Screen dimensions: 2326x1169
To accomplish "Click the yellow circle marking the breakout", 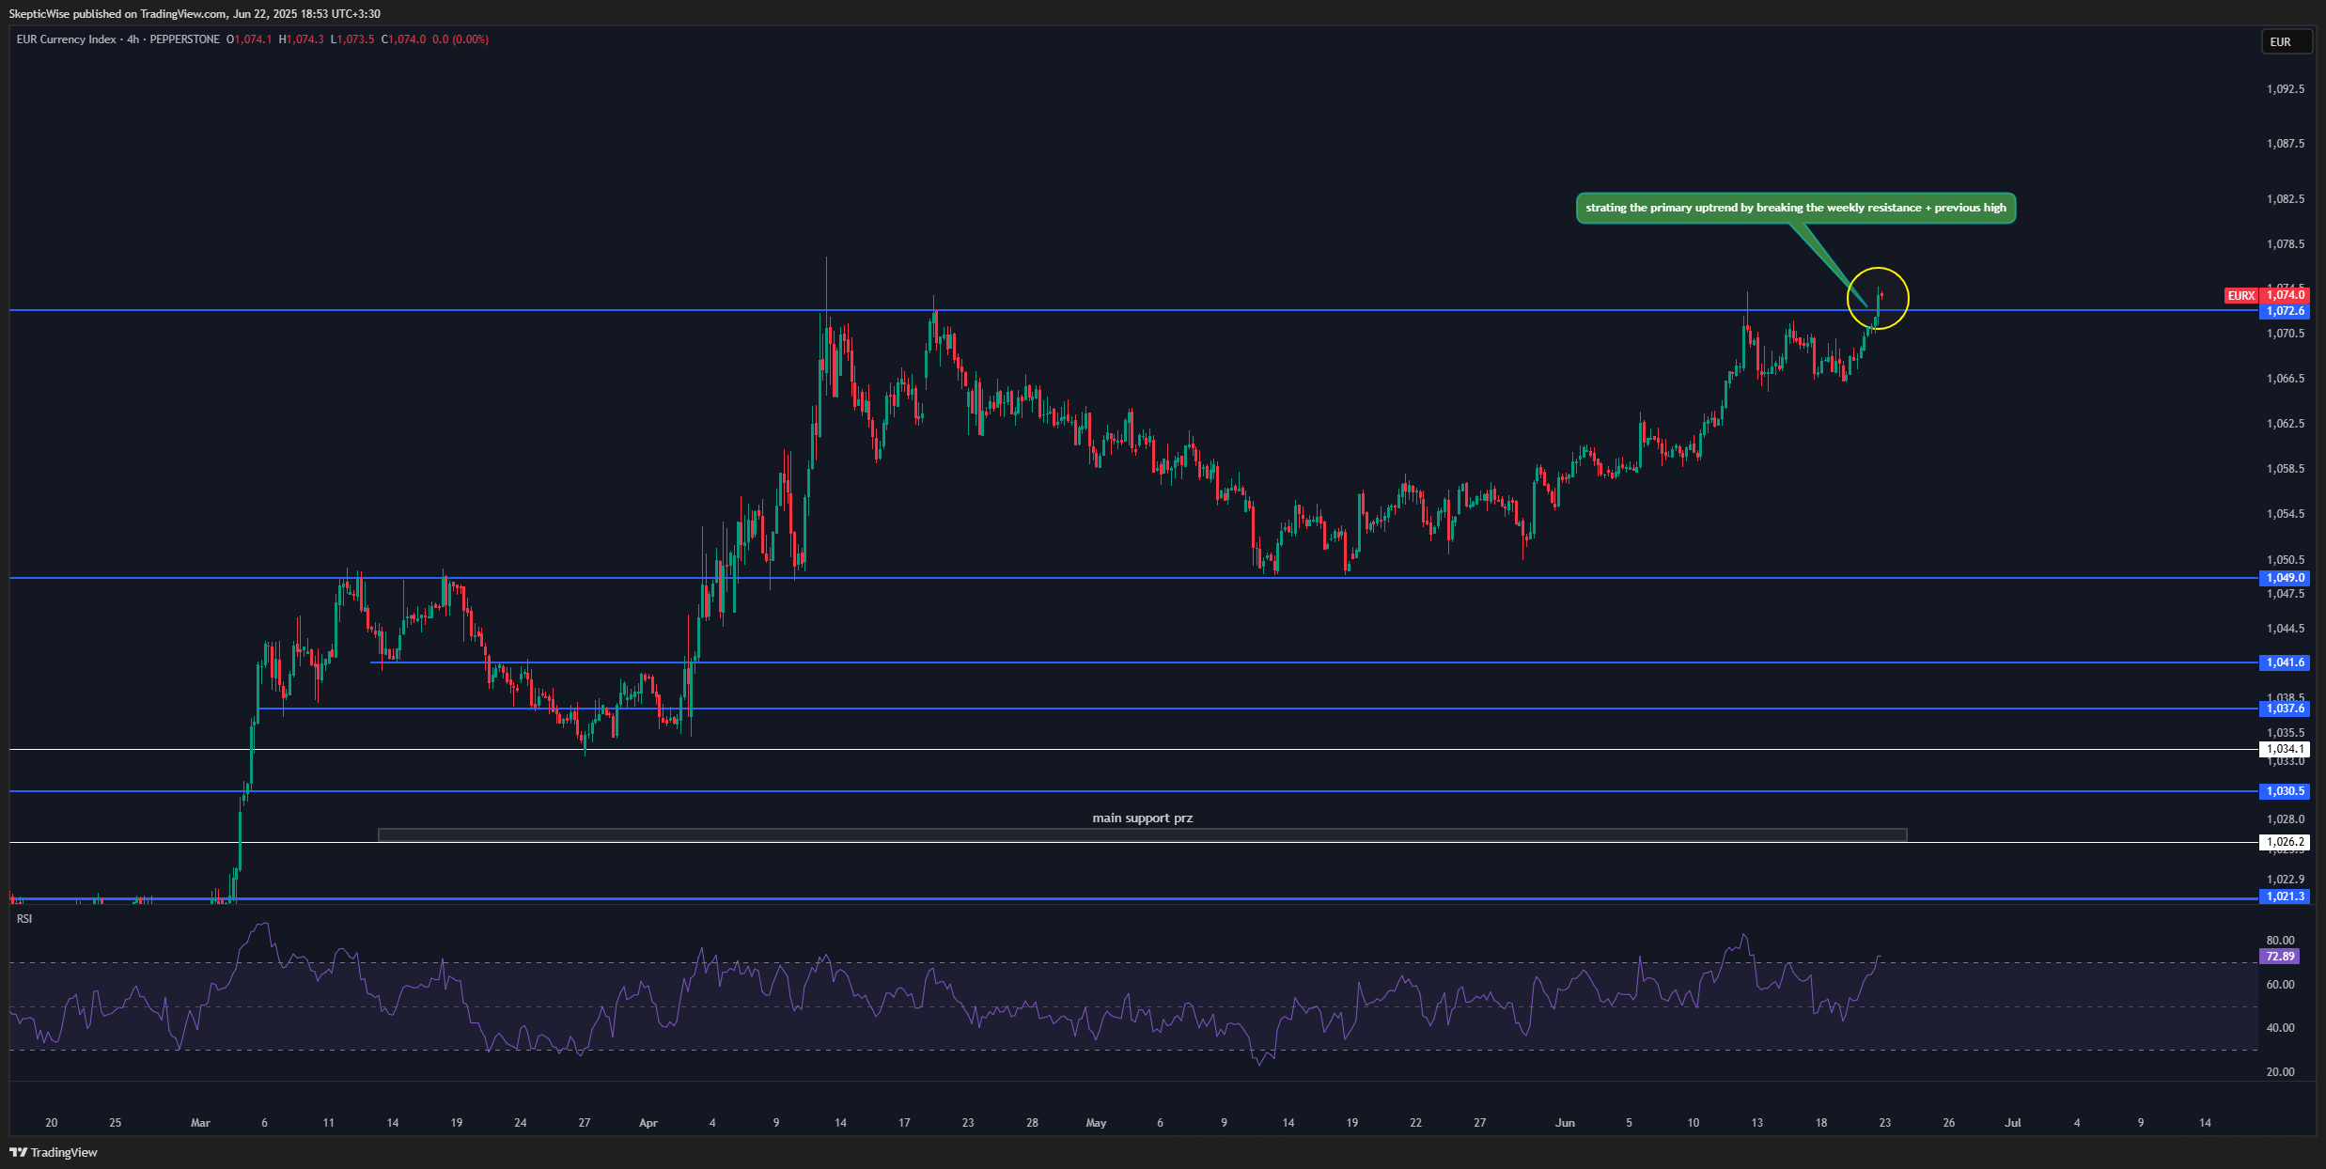I will 1878,298.
